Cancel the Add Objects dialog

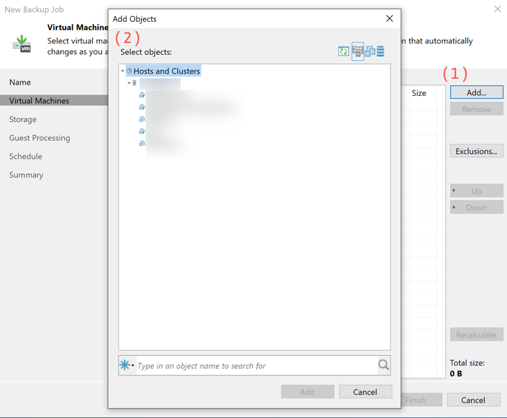(365, 392)
